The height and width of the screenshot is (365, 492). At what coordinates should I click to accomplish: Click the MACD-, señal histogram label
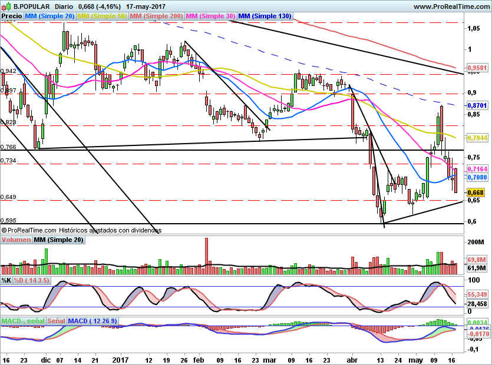pos(23,321)
